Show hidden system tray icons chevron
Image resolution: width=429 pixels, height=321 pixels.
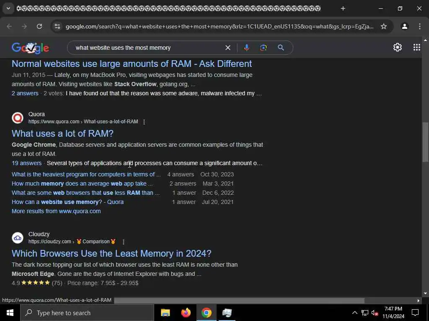coord(354,313)
